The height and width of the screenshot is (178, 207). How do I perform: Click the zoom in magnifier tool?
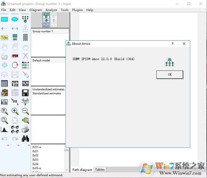pyautogui.click(x=15, y=111)
